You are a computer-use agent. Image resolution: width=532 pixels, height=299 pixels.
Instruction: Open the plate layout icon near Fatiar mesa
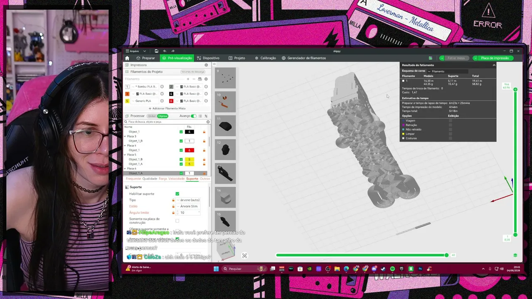click(x=431, y=58)
